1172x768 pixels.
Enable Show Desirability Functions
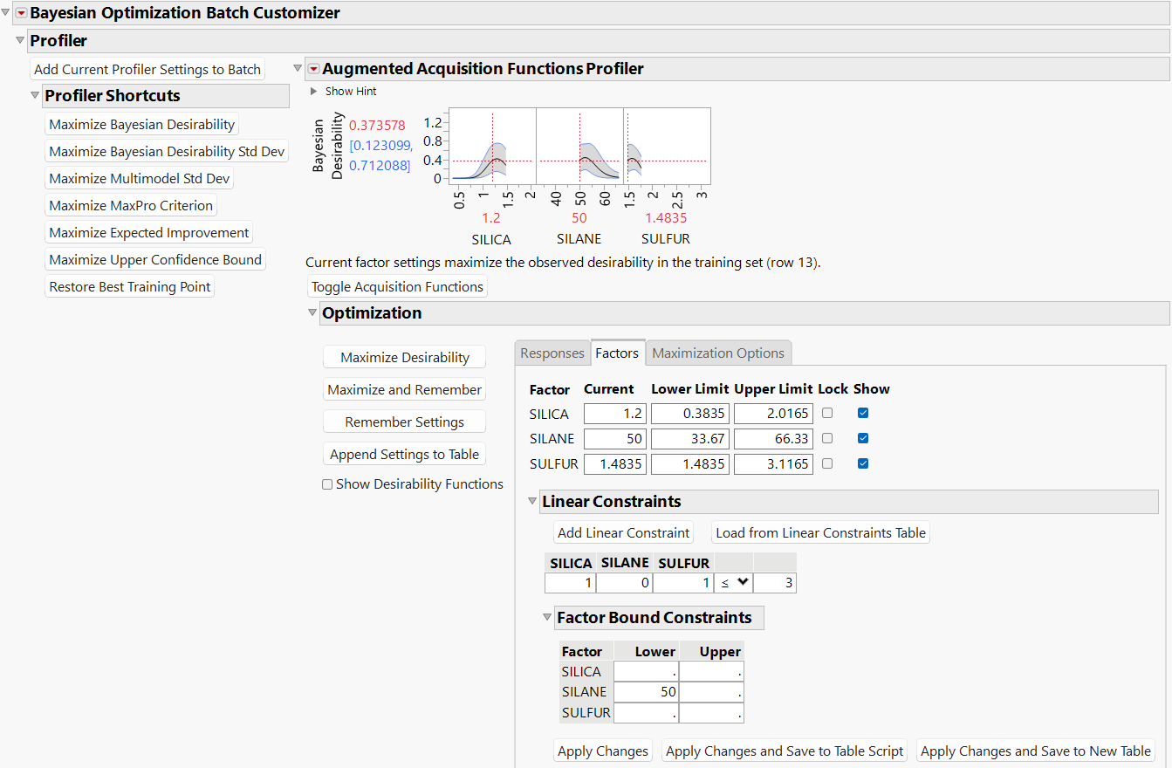(327, 484)
